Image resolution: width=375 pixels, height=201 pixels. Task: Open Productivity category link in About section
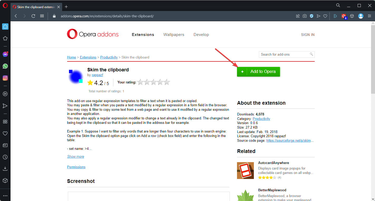pos(261,119)
